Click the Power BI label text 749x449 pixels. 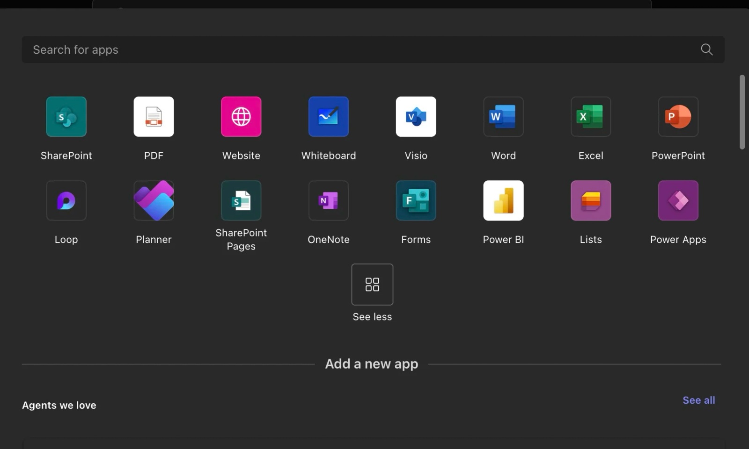pyautogui.click(x=503, y=240)
